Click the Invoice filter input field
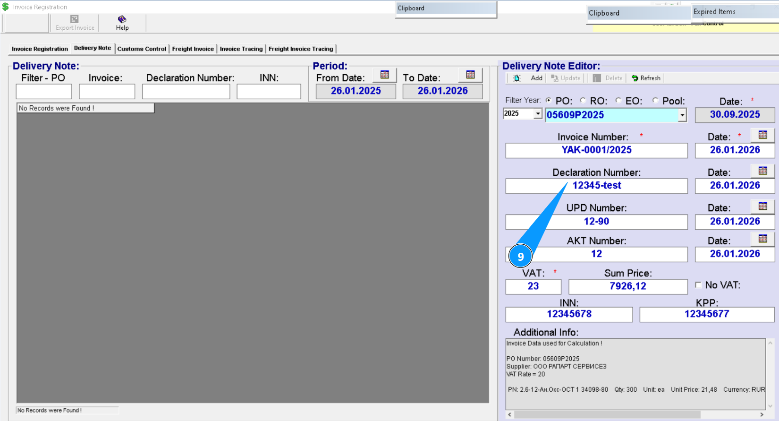Screen dimensions: 779x421 pos(107,91)
